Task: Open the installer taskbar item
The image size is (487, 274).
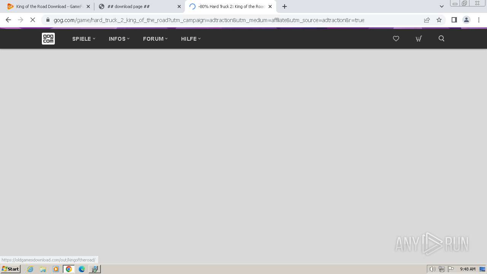Action: pos(95,269)
